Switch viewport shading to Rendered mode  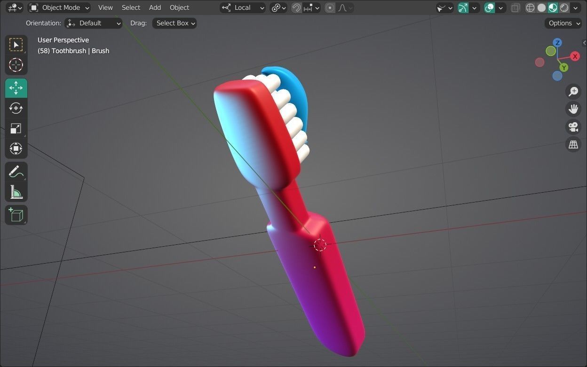pyautogui.click(x=563, y=8)
